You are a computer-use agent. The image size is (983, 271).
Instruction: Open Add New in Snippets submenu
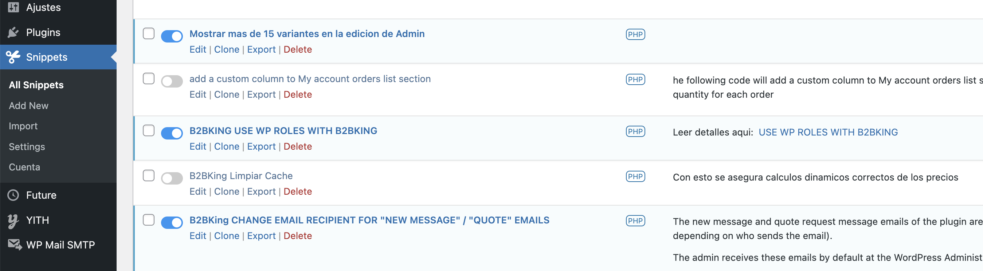point(29,106)
